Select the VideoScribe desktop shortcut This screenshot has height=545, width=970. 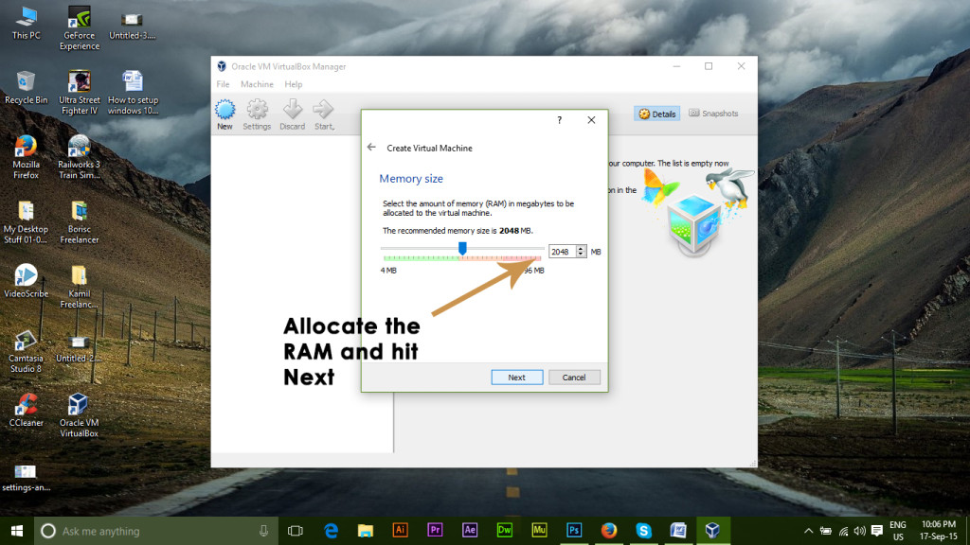coord(26,281)
